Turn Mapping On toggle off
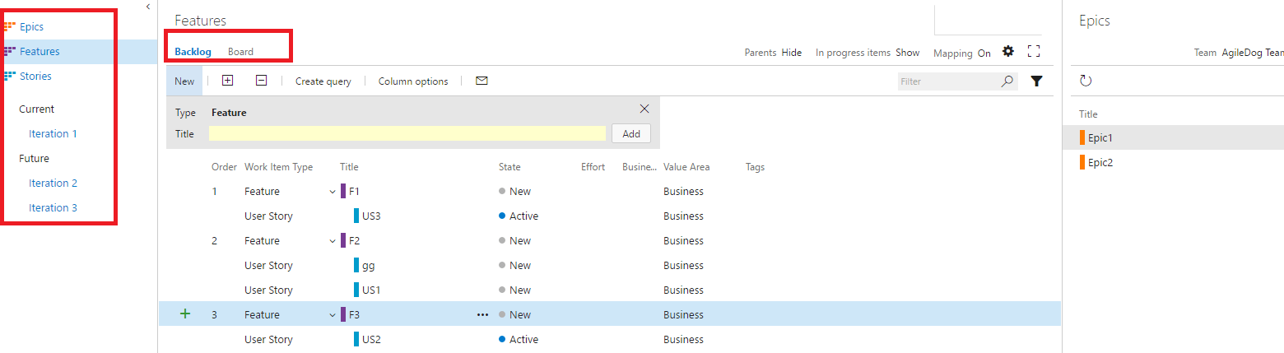Screen dimensions: 1284x353 (984, 53)
